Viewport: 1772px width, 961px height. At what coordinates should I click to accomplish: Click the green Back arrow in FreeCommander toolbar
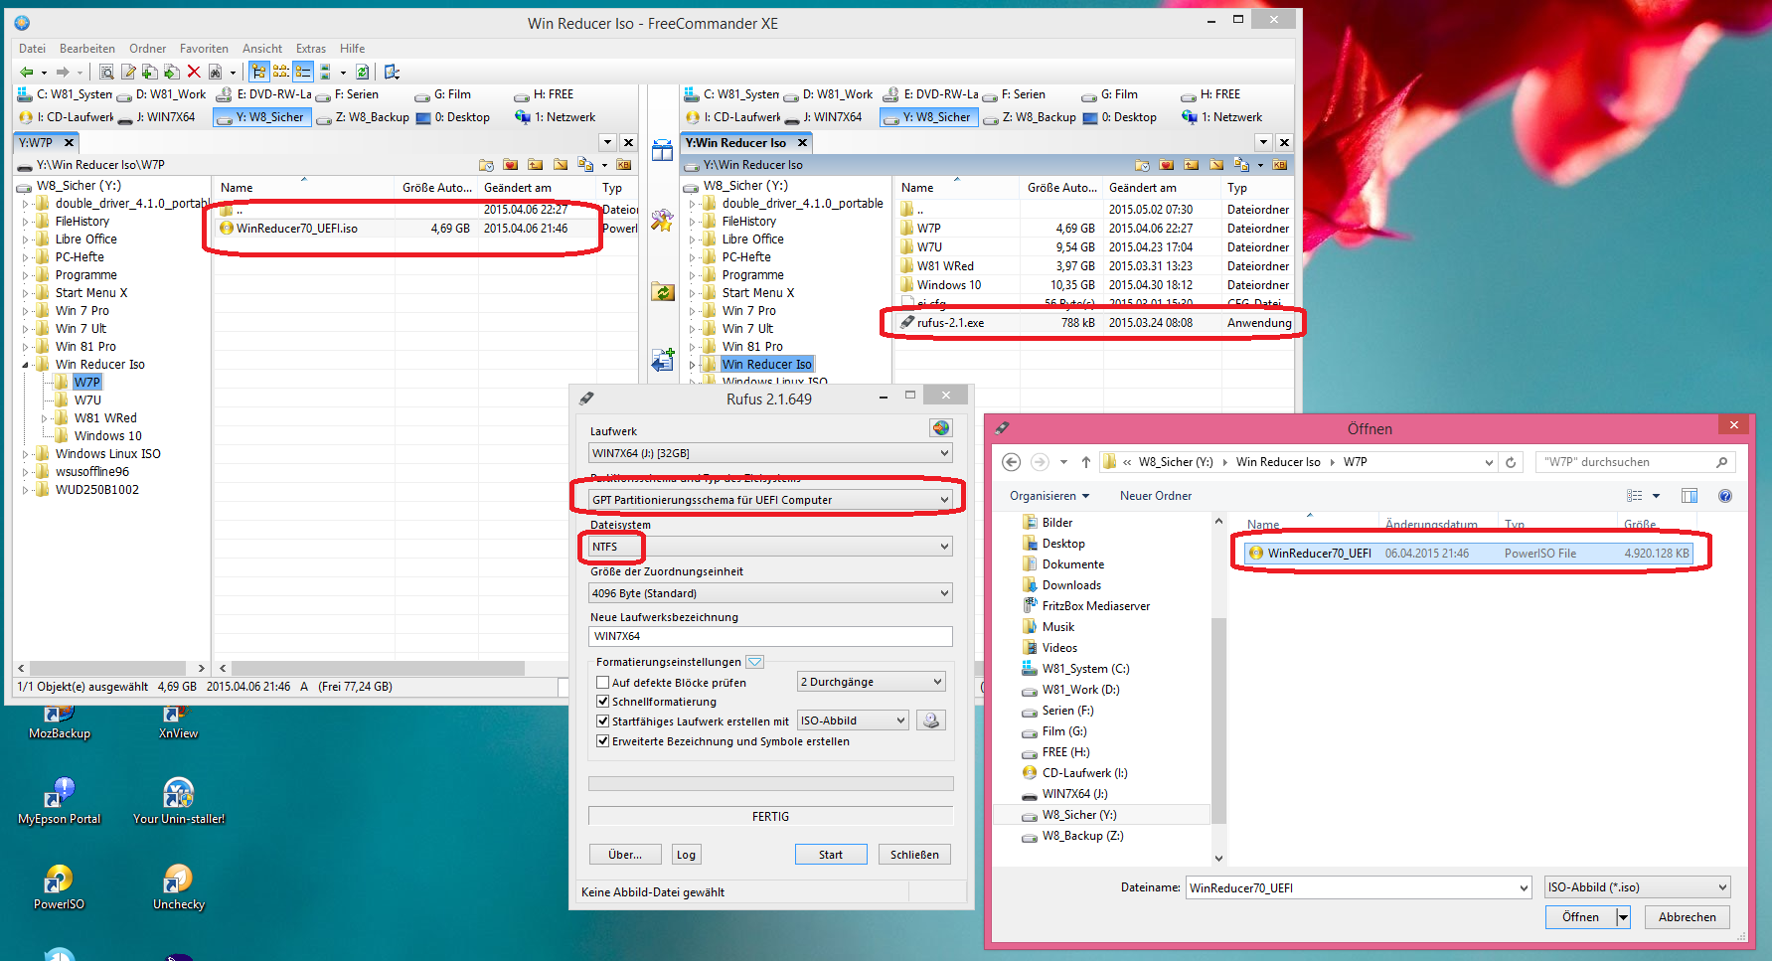pos(27,72)
